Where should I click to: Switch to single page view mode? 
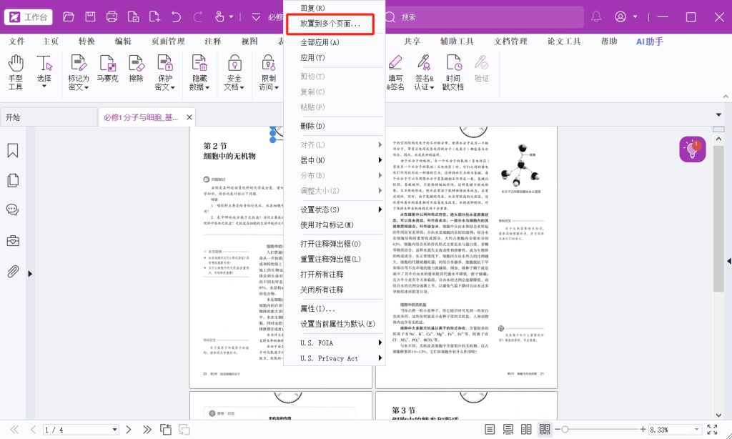tap(490, 429)
